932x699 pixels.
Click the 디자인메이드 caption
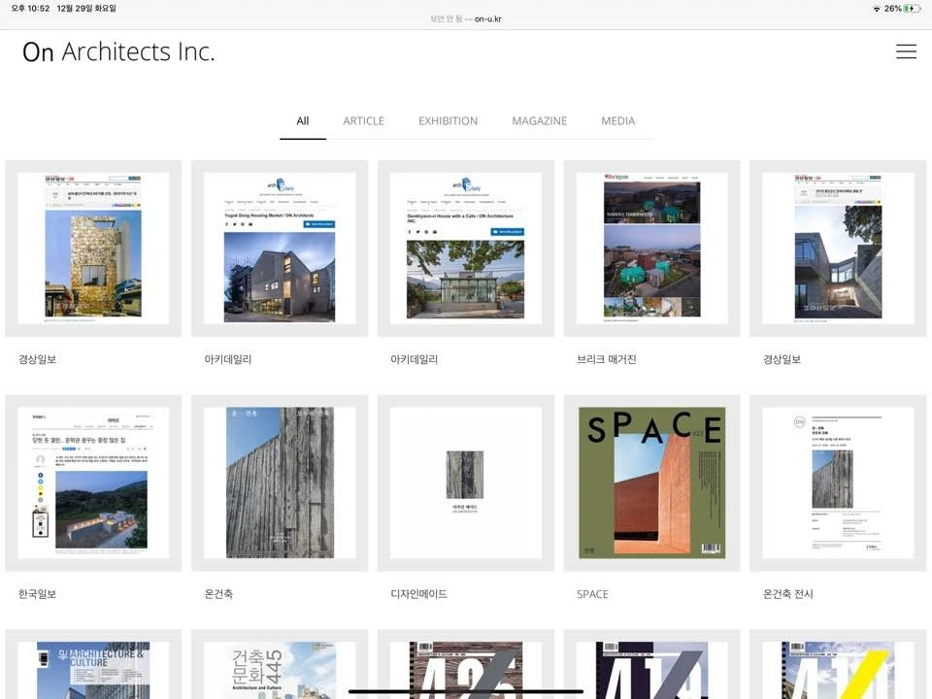point(418,594)
